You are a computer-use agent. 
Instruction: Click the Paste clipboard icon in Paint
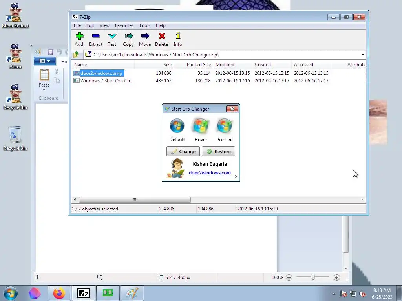click(x=44, y=75)
